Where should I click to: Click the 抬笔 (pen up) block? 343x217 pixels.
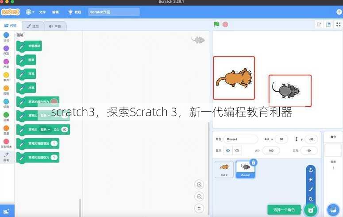click(26, 88)
